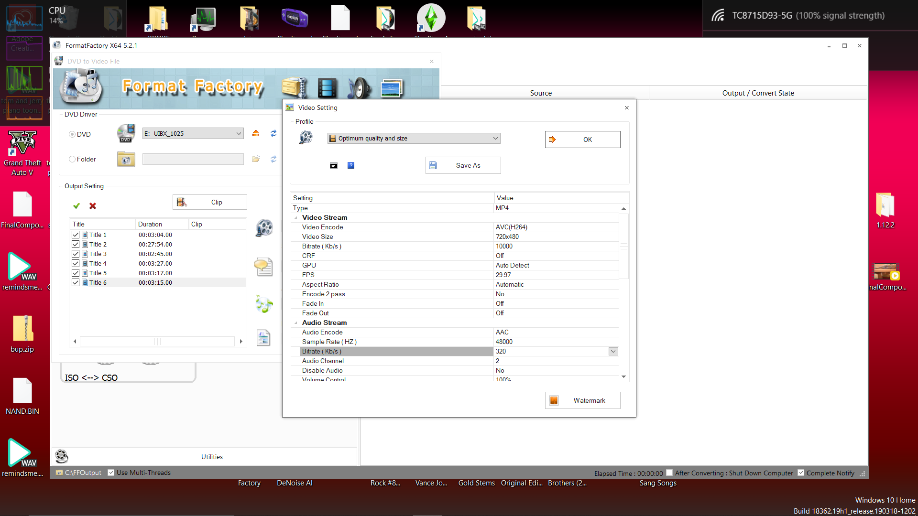Refresh the DVD drive list
The image size is (918, 516).
click(x=273, y=133)
